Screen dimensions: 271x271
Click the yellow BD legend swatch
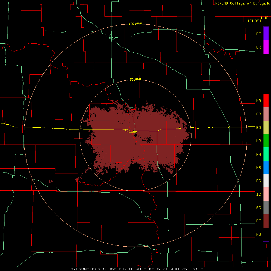tap(266, 127)
